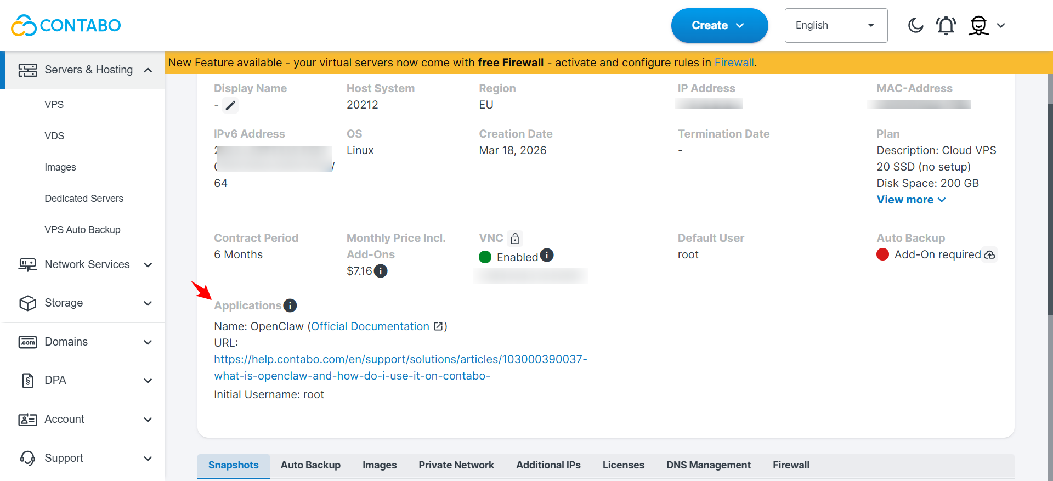Expand Domains chevron
The height and width of the screenshot is (481, 1053).
148,342
